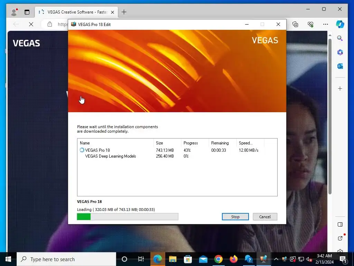This screenshot has height=266, width=354.
Task: Click the VEGAS Pro 18 Edit title icon
Action: pyautogui.click(x=73, y=24)
